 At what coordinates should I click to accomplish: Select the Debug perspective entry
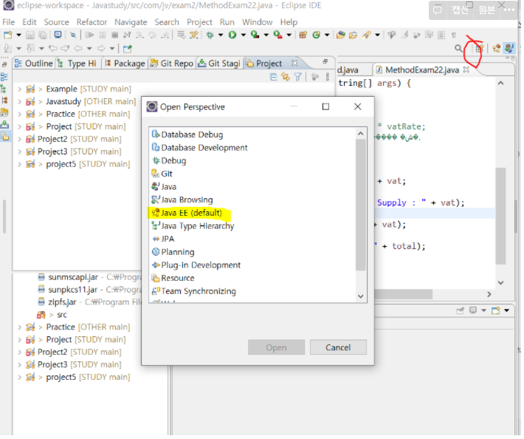[170, 160]
